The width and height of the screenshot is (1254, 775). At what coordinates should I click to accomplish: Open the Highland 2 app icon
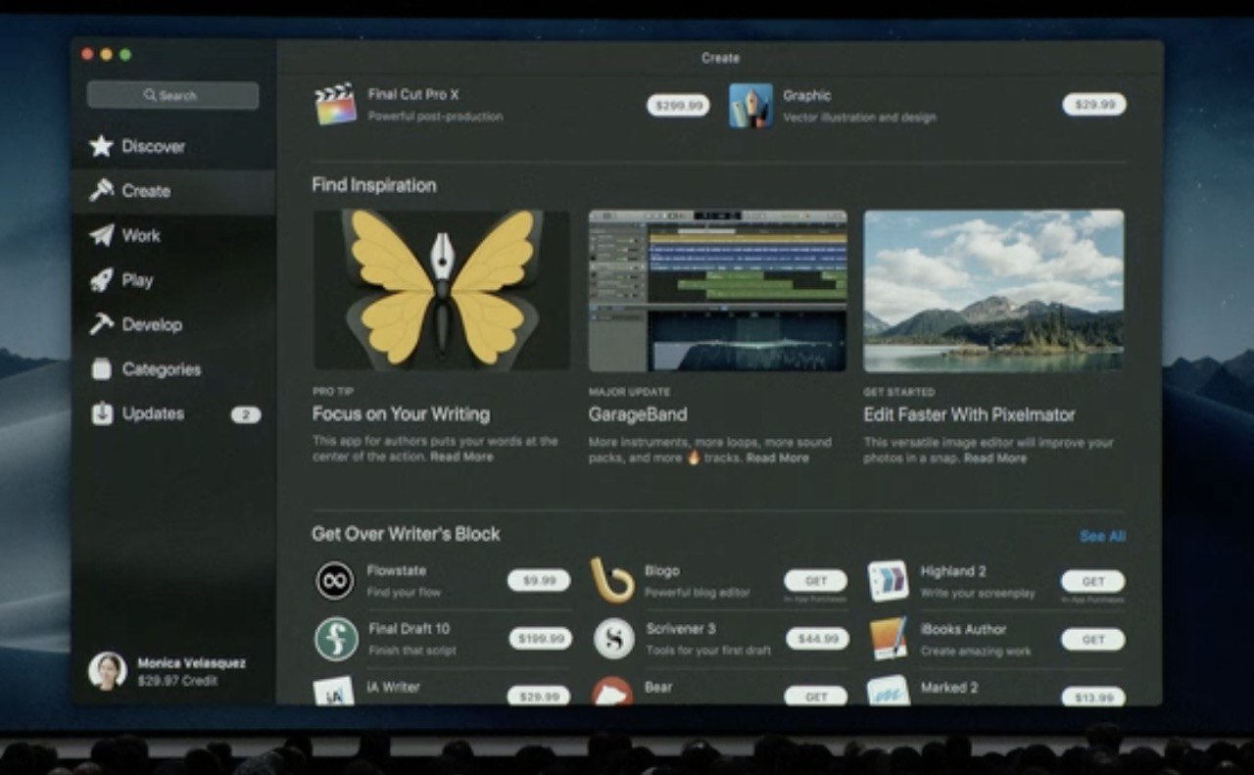[x=889, y=580]
